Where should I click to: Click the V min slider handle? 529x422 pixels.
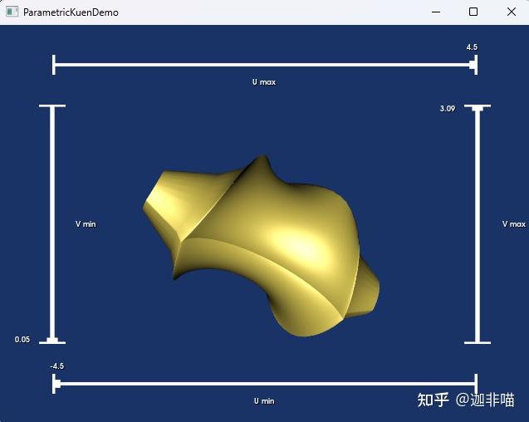(x=52, y=340)
